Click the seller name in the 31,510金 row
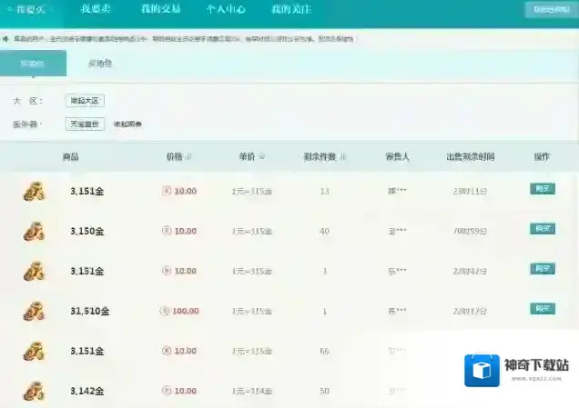The width and height of the screenshot is (579, 408). coord(397,312)
